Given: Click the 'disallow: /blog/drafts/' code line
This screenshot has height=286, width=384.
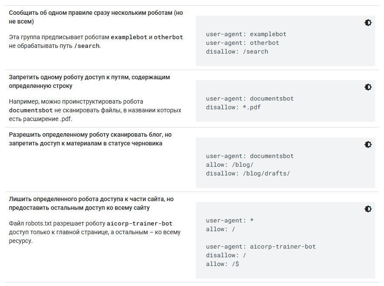Looking at the screenshot, I should point(248,173).
